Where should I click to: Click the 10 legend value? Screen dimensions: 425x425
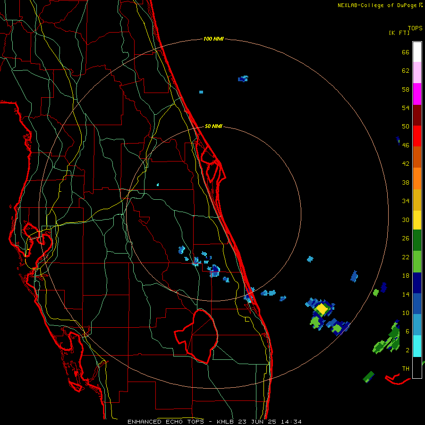click(406, 313)
